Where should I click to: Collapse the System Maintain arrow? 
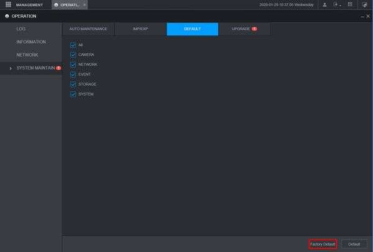11,68
